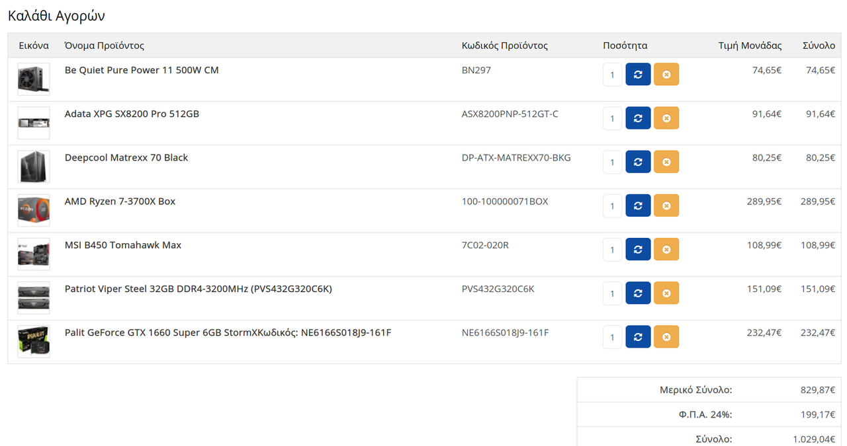Viewport: 847px width, 446px height.
Task: Open Adata XPG SX8200 Pro 512GB link
Action: click(132, 114)
